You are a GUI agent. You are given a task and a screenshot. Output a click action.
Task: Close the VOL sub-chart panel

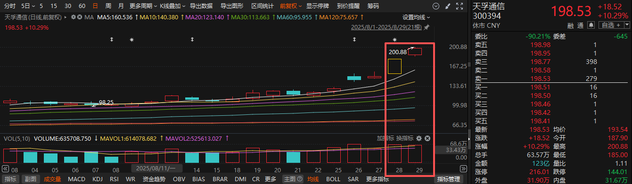[427, 138]
